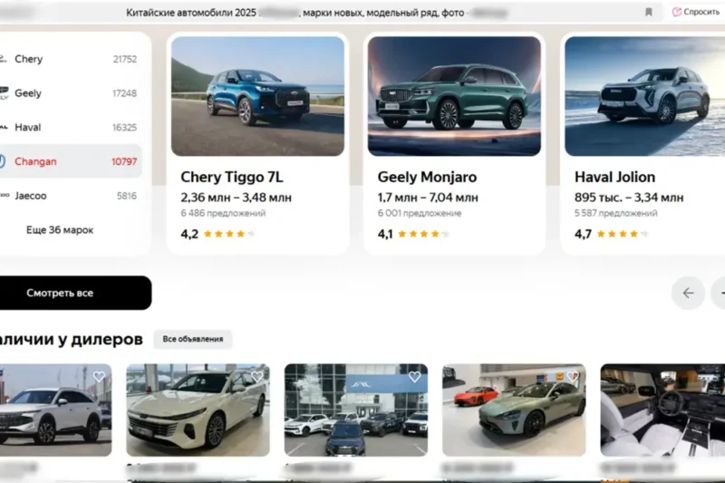Click the Jaecoo brand logo icon
Screen dimensions: 725x483
[4, 195]
